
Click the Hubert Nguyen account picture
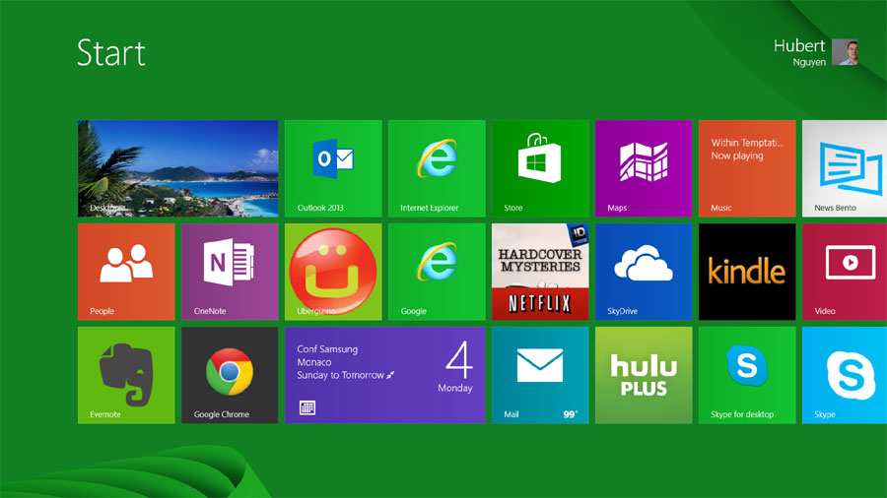click(x=845, y=52)
